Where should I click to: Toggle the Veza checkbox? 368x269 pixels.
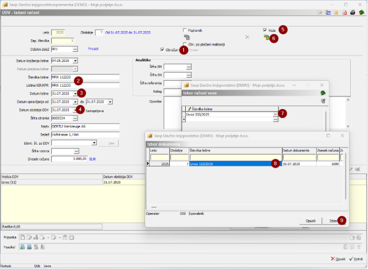[265, 30]
